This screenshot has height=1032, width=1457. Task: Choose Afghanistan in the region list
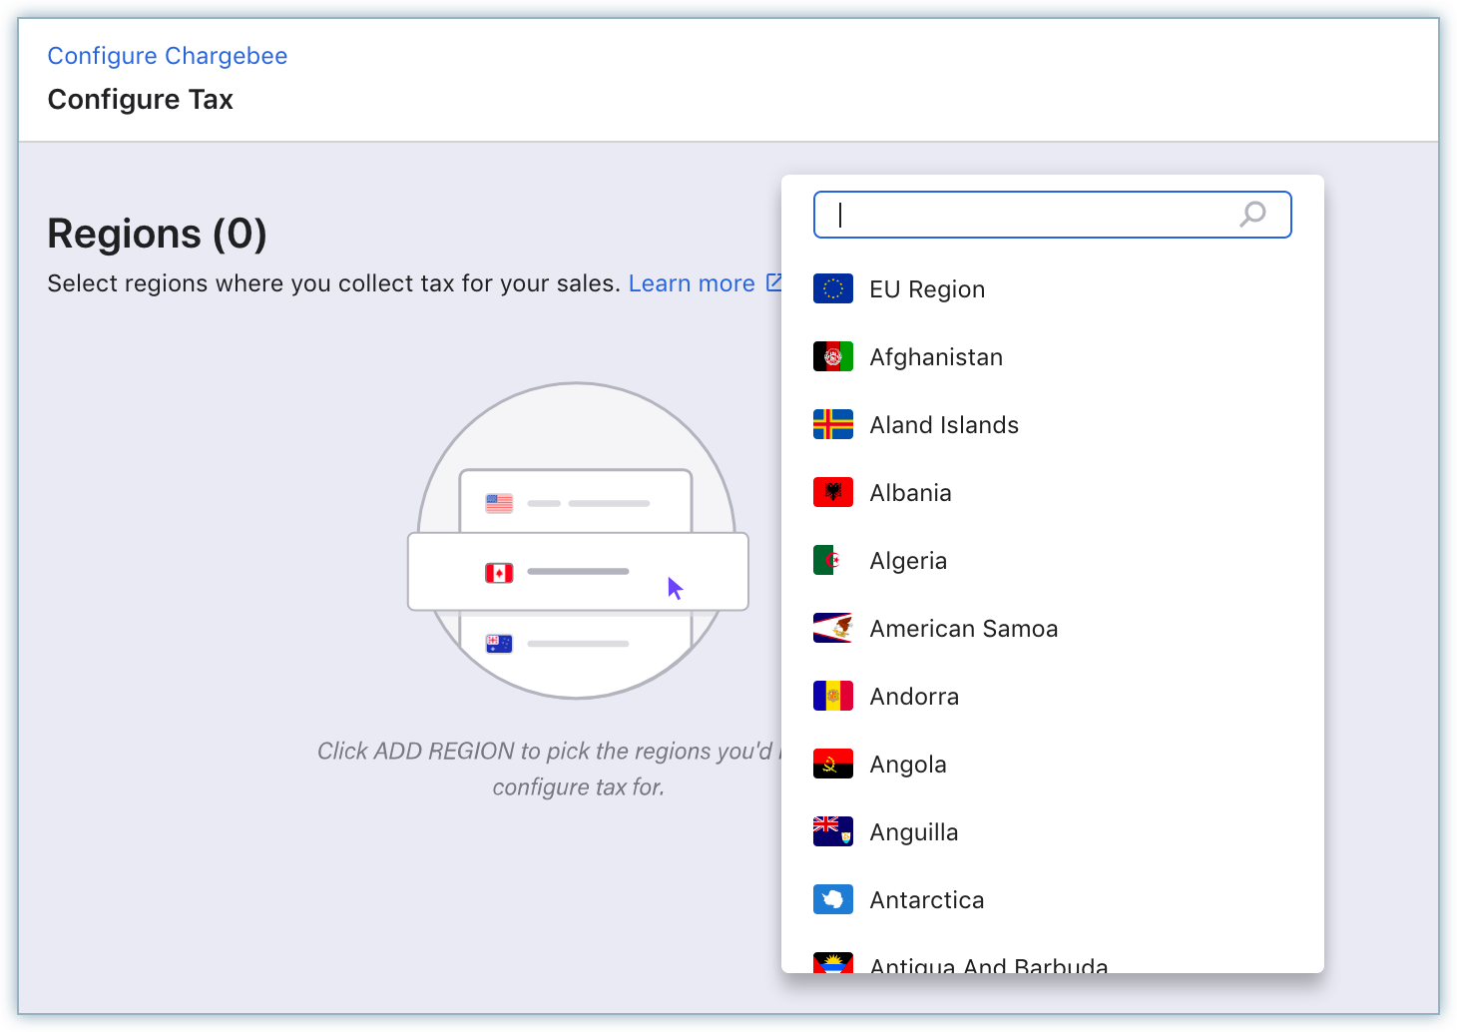pos(1052,356)
